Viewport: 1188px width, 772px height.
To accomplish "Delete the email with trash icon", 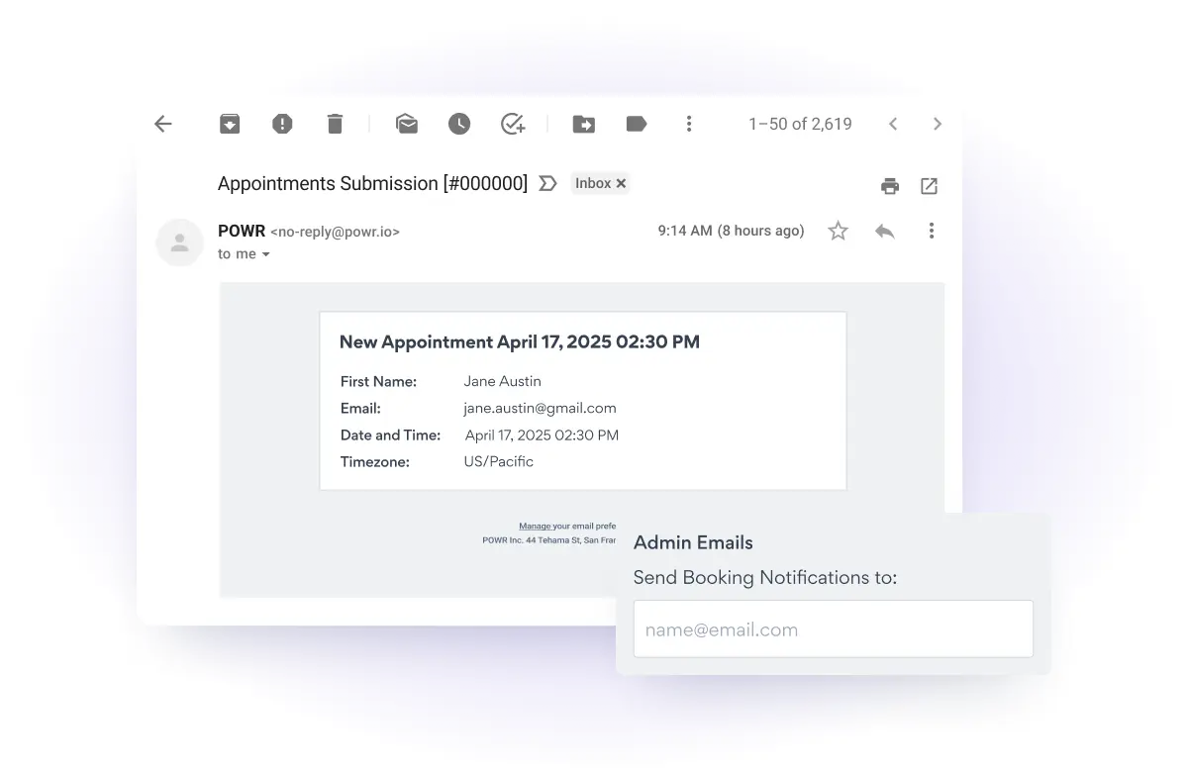I will pos(335,124).
